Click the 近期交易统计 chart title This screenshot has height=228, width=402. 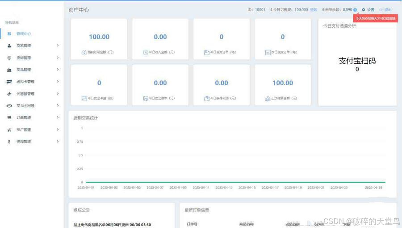(x=86, y=118)
